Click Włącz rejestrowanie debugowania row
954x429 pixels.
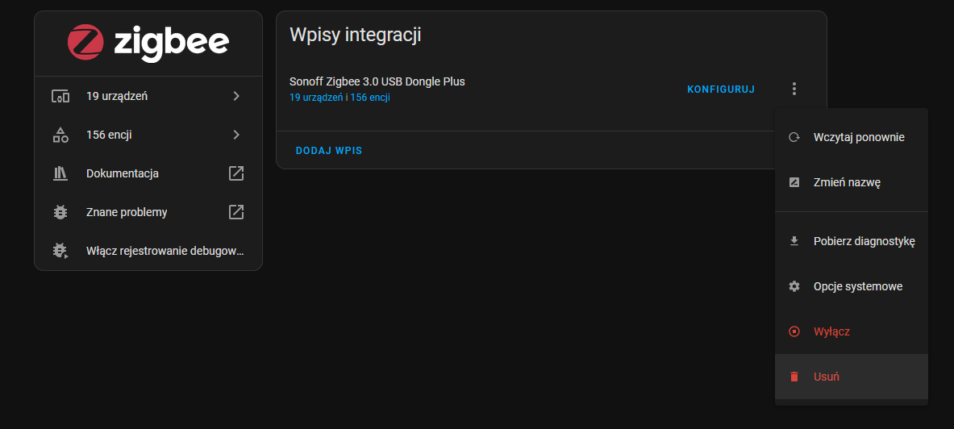tap(148, 251)
